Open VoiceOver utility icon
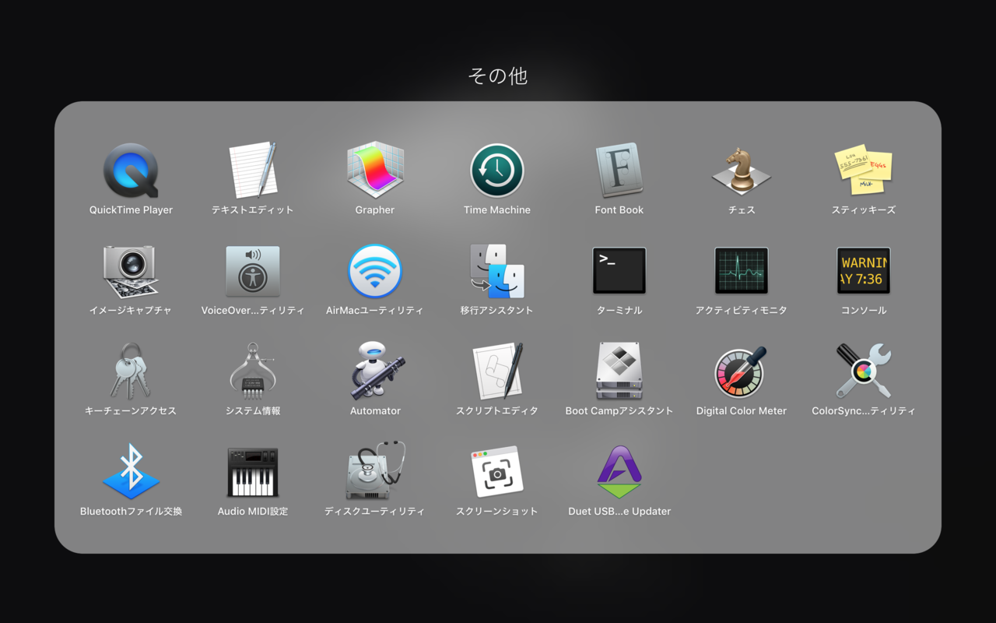This screenshot has height=623, width=996. click(x=253, y=271)
